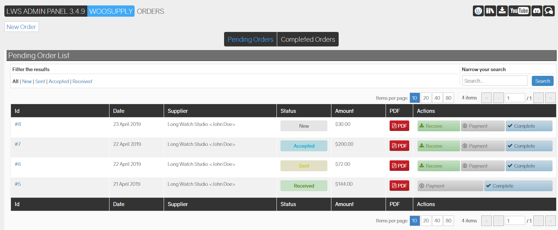Open the Discord icon link
The image size is (558, 230).
pos(537,11)
